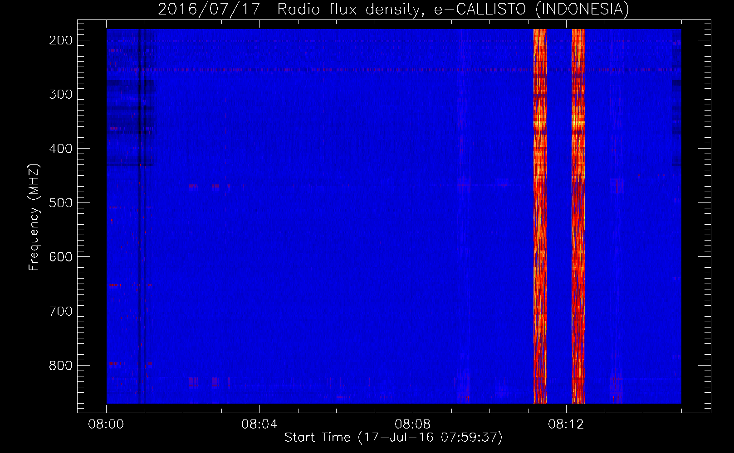
Task: Click the 500 frequency tick label
Action: (61, 202)
